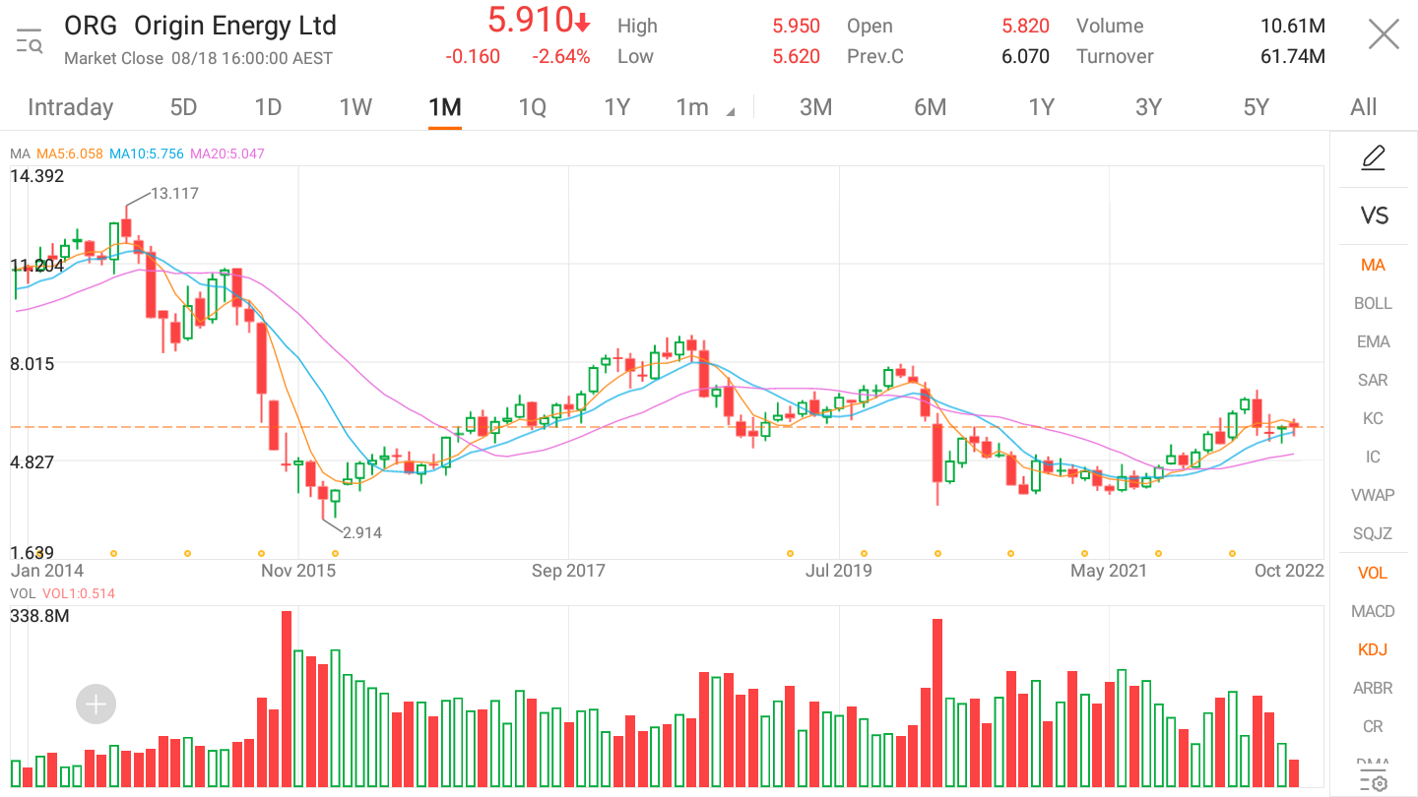Switch to the 1D candle tab
The image size is (1418, 797).
point(268,107)
